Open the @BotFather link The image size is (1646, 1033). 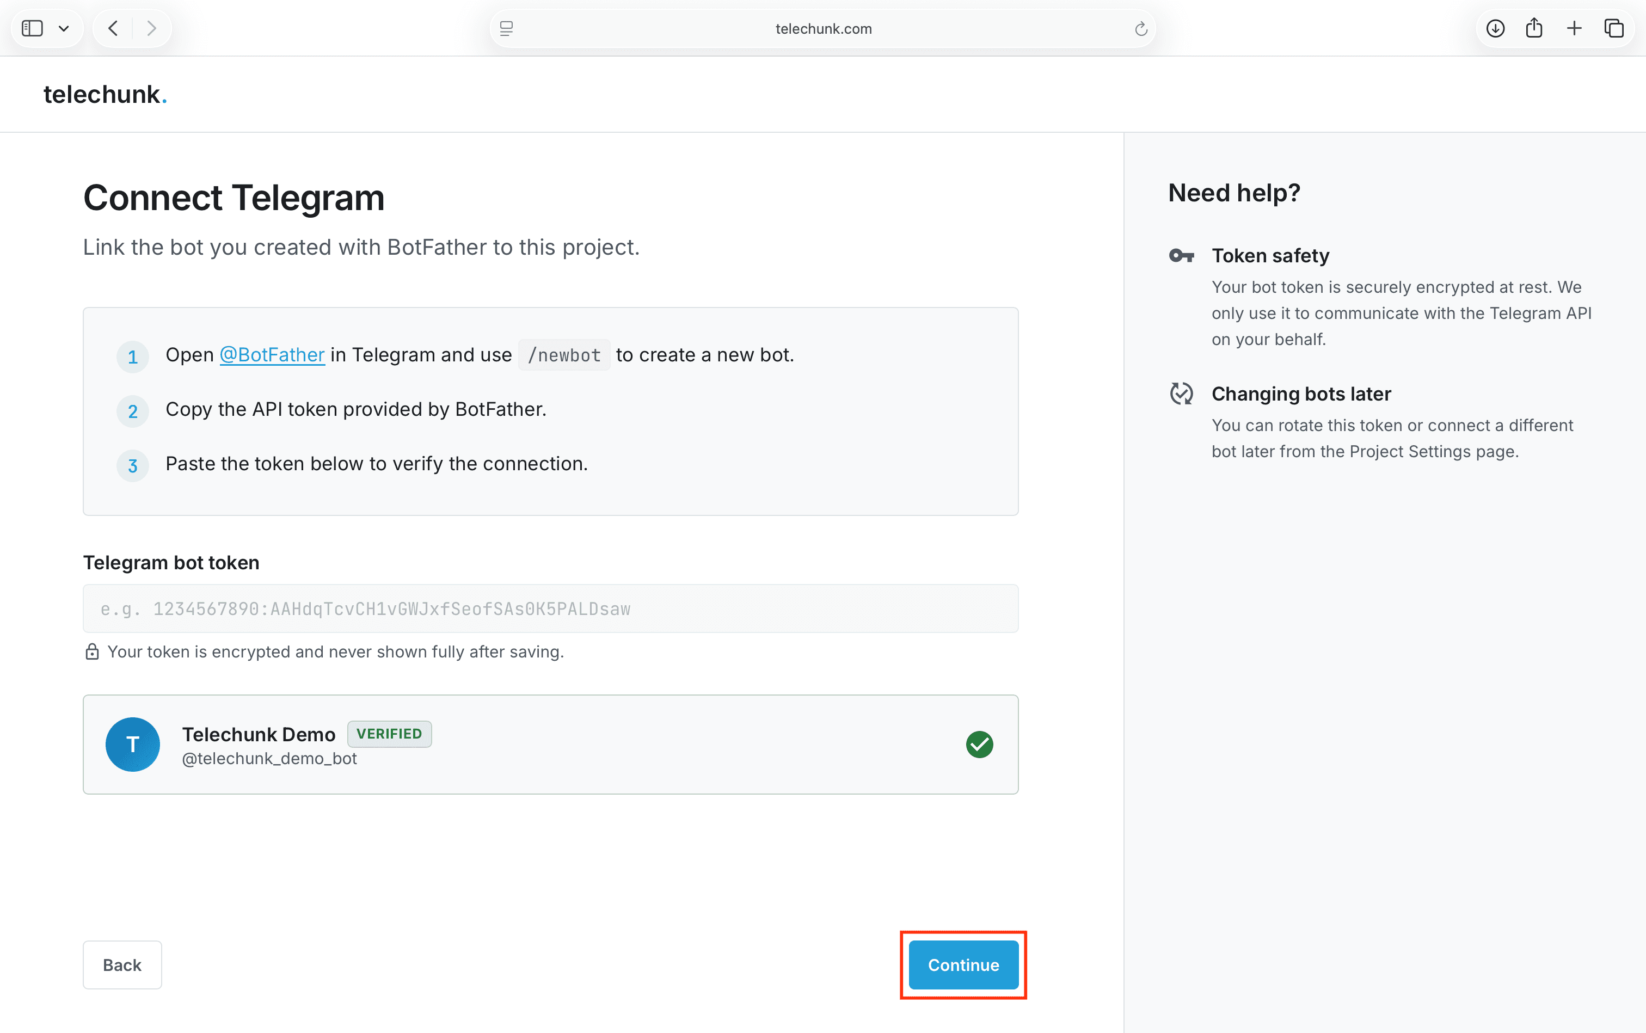[x=272, y=354]
